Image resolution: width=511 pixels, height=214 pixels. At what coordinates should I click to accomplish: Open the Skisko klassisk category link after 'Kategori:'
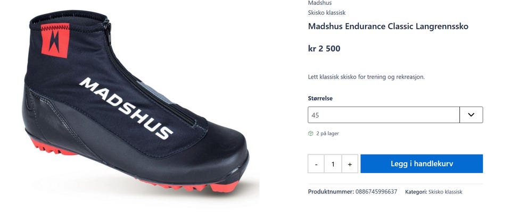[445, 192]
